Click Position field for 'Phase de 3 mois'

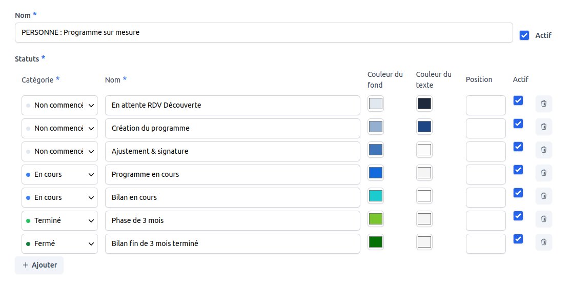(485, 220)
